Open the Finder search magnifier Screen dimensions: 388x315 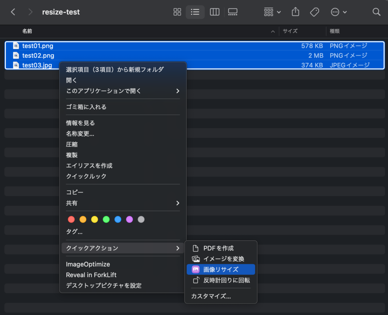coord(376,12)
